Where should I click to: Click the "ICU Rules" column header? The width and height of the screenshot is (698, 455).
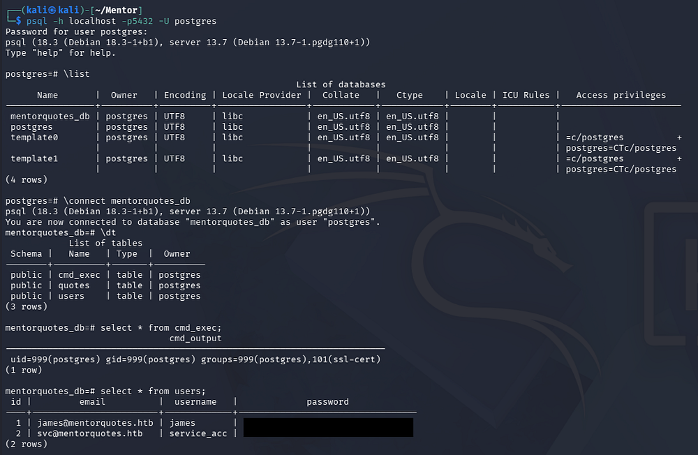(x=526, y=95)
